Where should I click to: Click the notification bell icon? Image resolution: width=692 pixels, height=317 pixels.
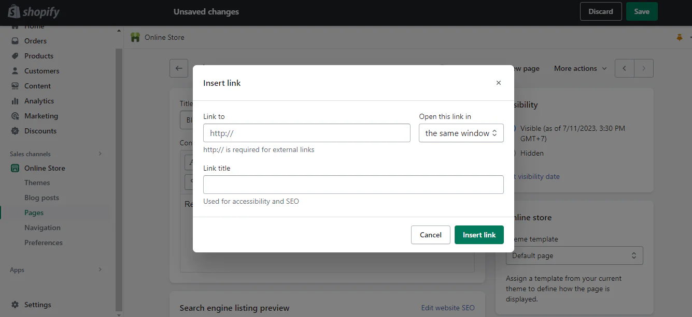679,37
